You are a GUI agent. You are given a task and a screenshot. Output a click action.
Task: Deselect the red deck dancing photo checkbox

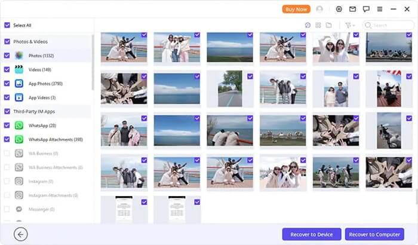409,76
